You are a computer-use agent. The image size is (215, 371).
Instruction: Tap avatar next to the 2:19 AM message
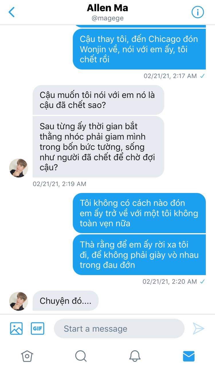pos(19,168)
